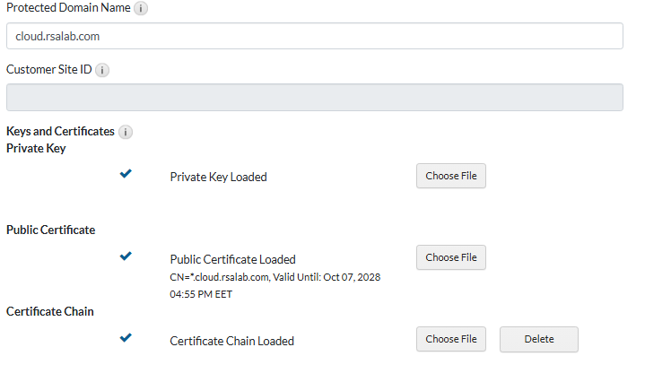Image resolution: width=671 pixels, height=382 pixels.
Task: Click checkmark icon beside Private Key Loaded
Action: click(126, 175)
